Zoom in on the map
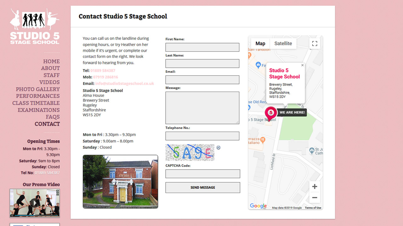This screenshot has width=403, height=226. click(x=315, y=186)
